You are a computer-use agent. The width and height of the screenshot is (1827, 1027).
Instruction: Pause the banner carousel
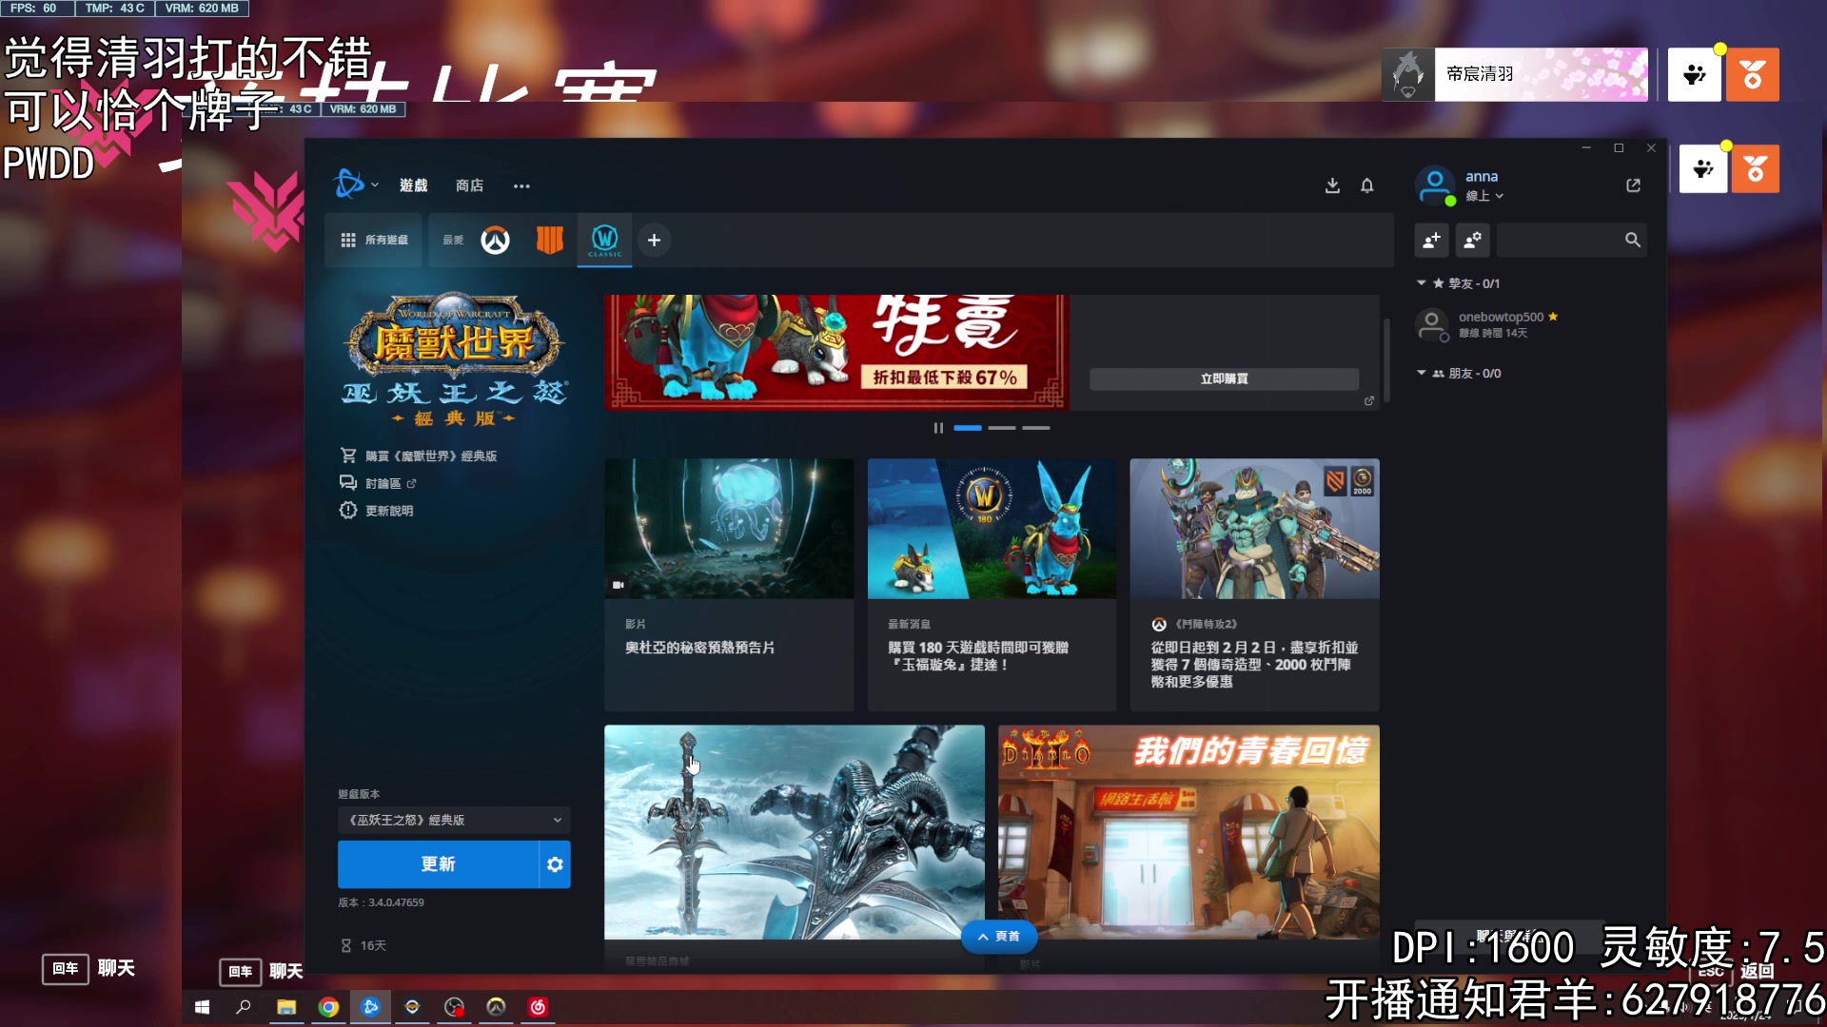coord(938,428)
